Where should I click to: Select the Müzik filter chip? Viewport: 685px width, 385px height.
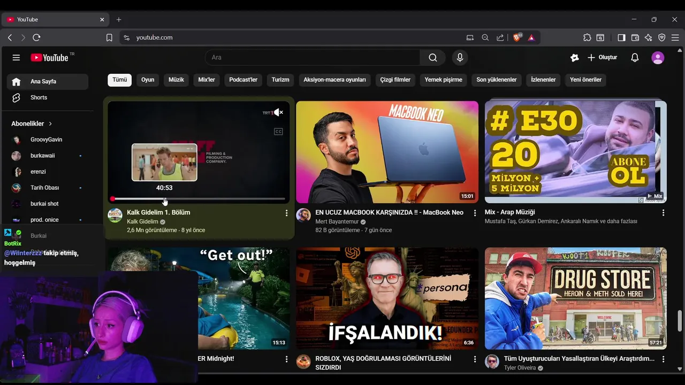click(176, 80)
